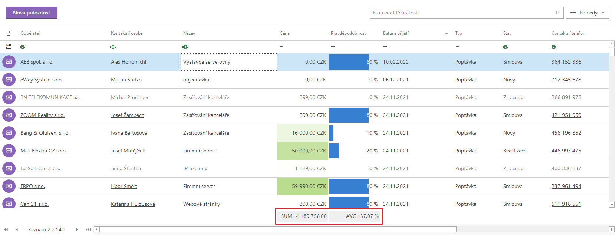Image resolution: width=615 pixels, height=235 pixels.
Task: Go to next record
Action: click(77, 229)
